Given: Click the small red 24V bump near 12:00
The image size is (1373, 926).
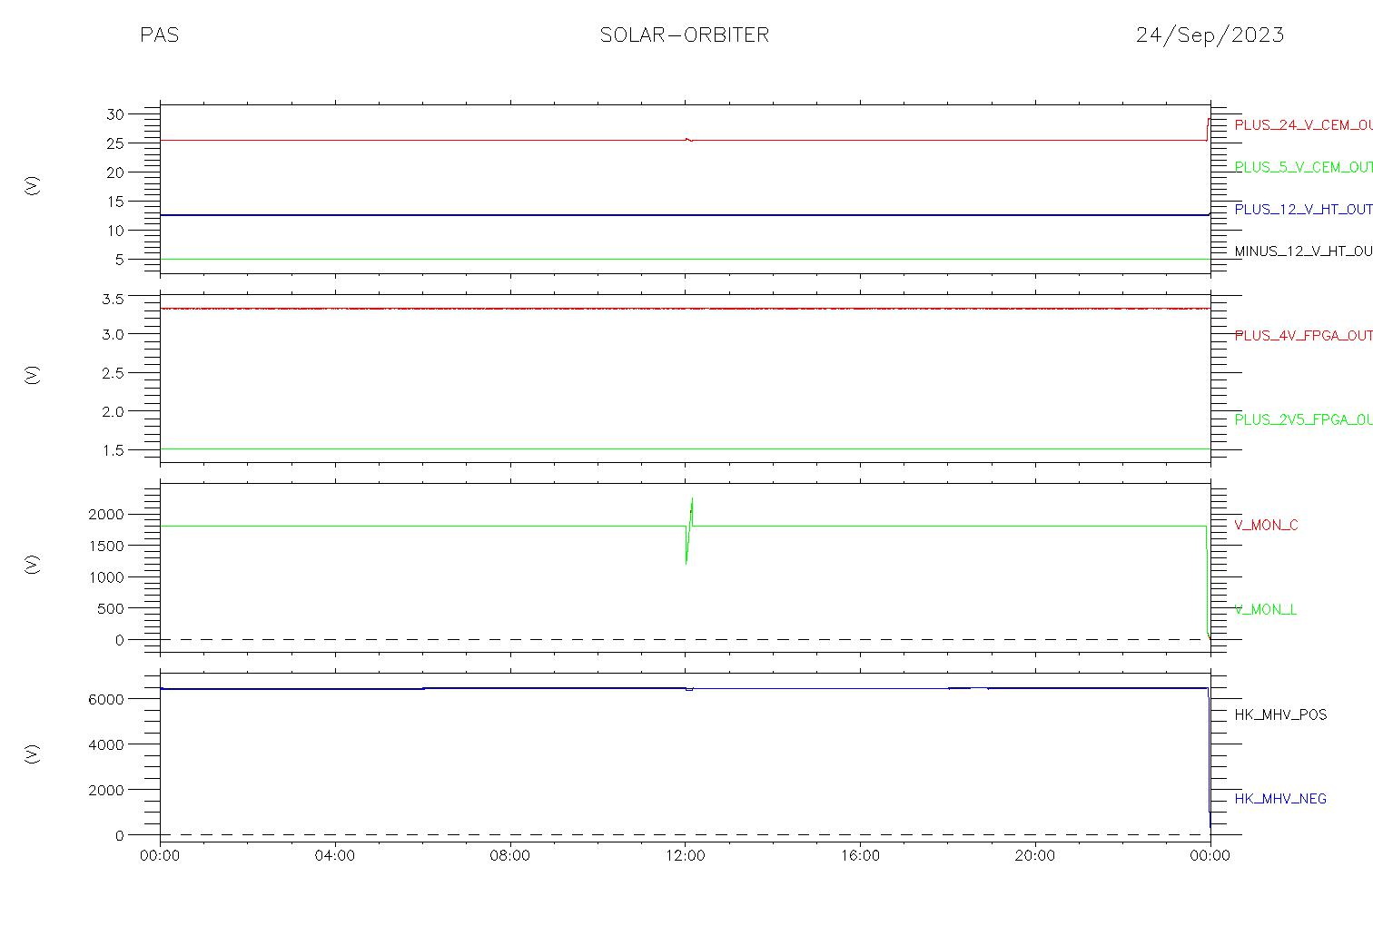Looking at the screenshot, I should coord(688,140).
